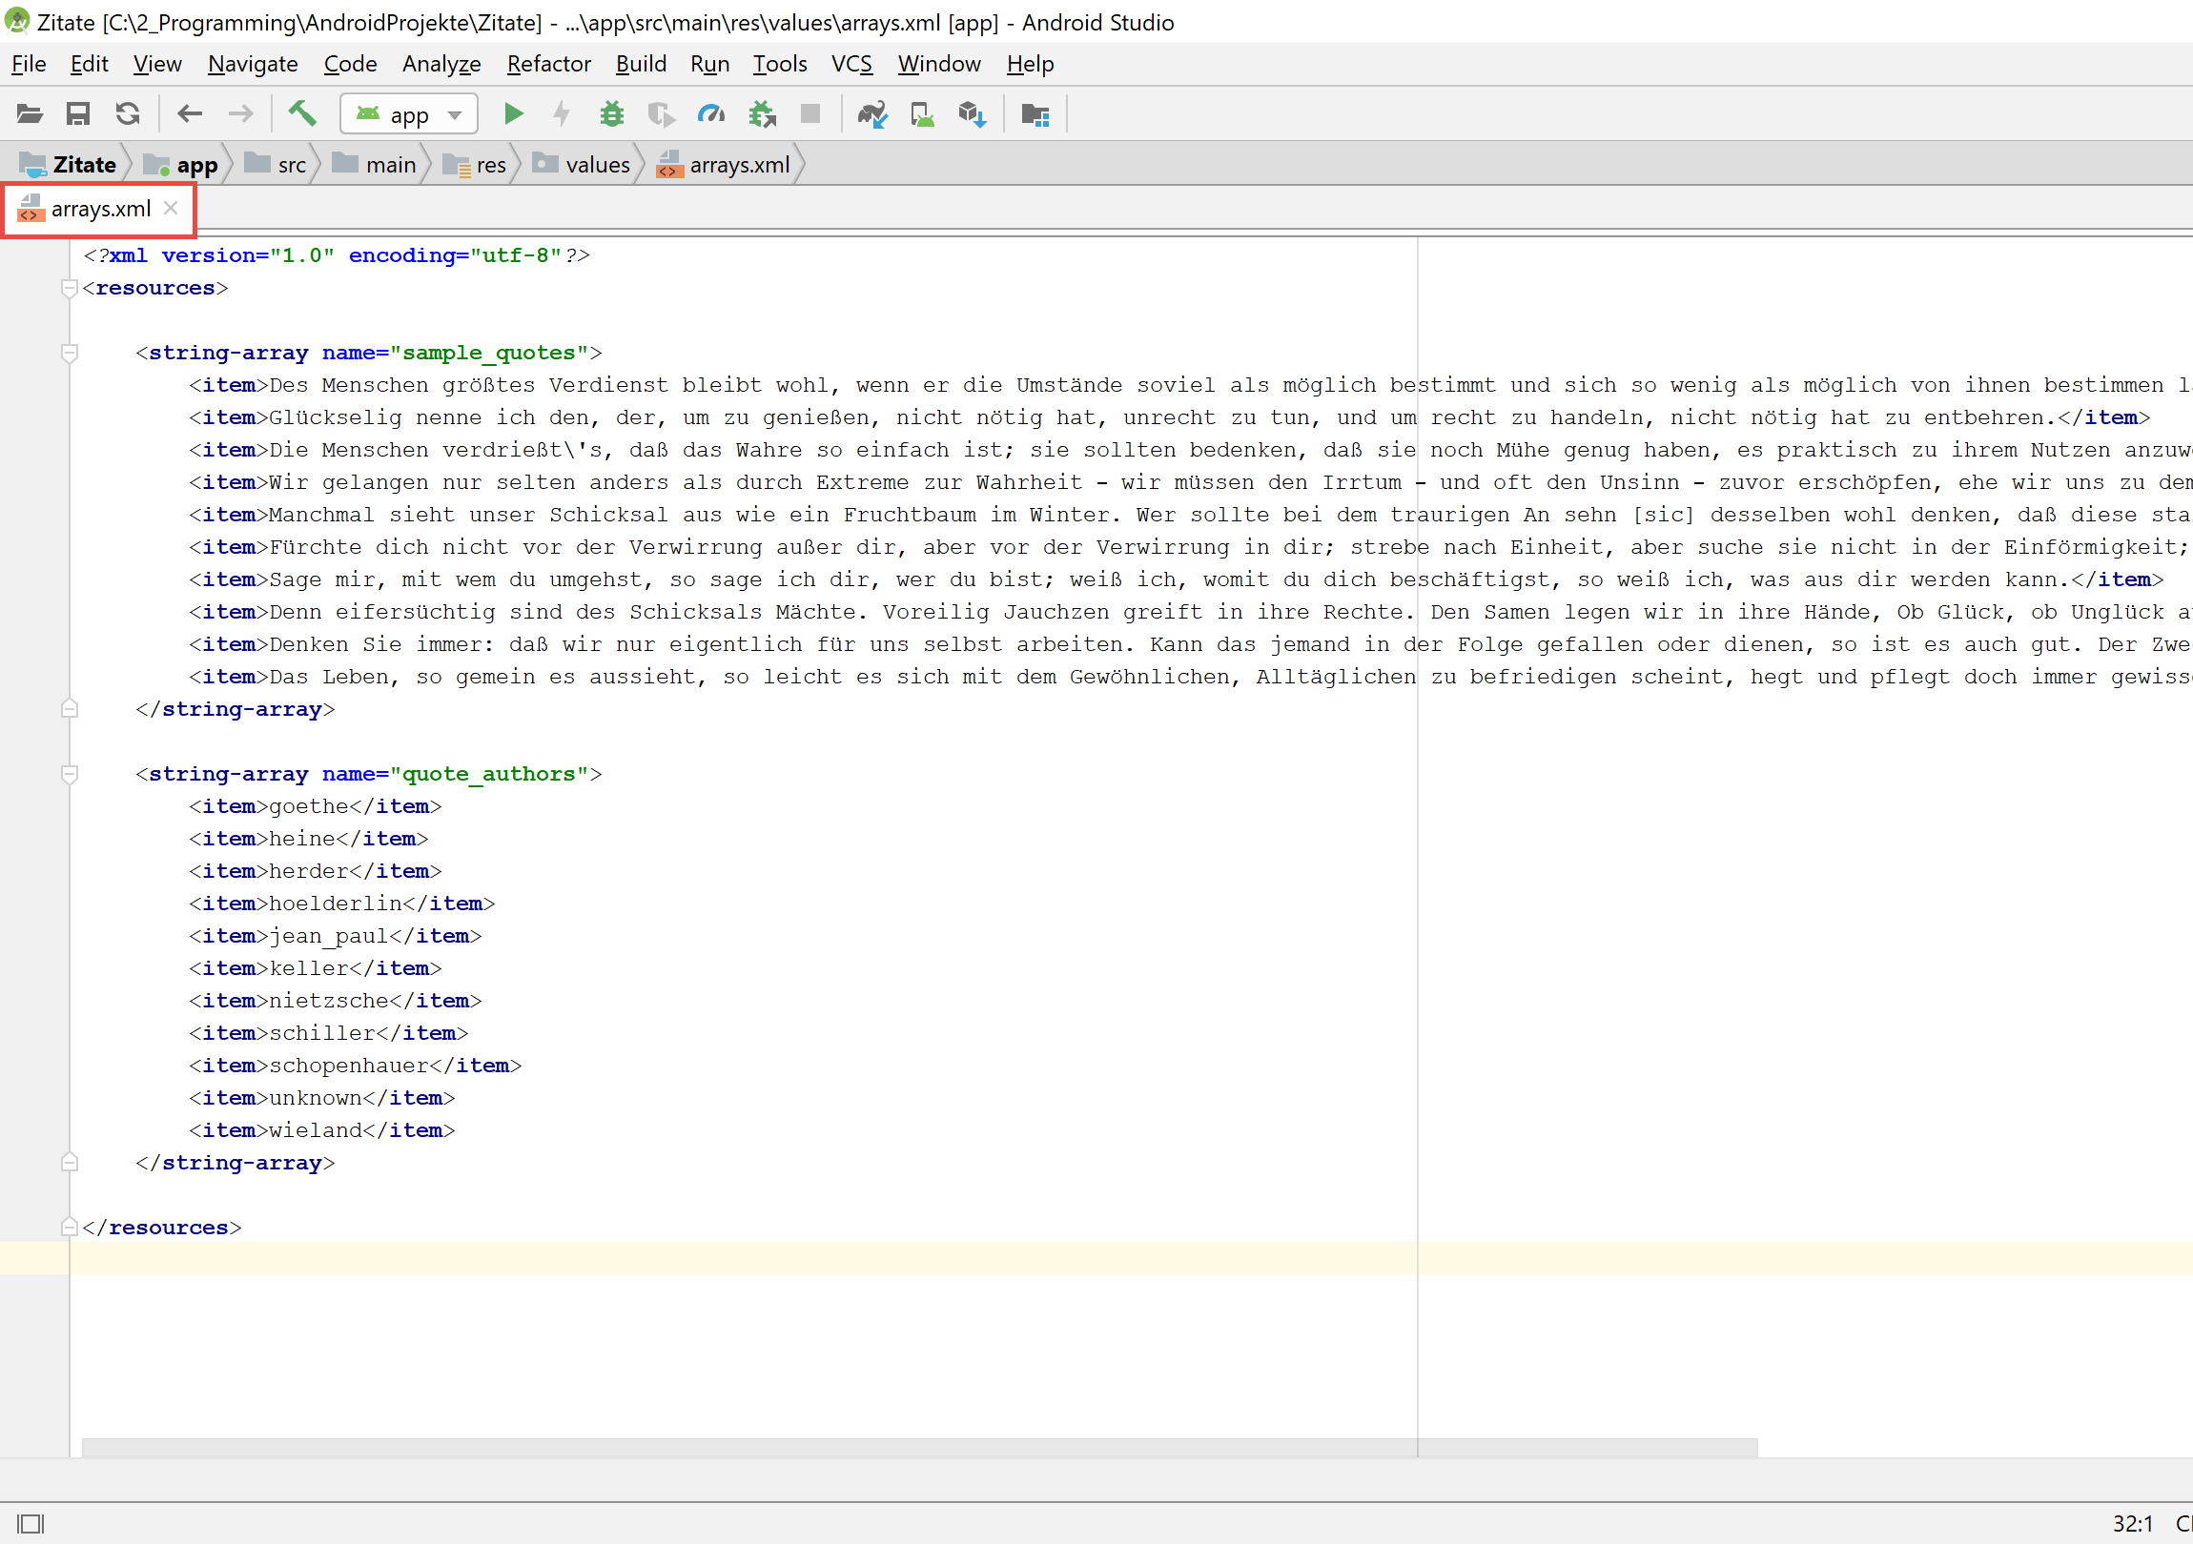The height and width of the screenshot is (1544, 2193).
Task: Collapse the resources opening tag fold
Action: [69, 288]
